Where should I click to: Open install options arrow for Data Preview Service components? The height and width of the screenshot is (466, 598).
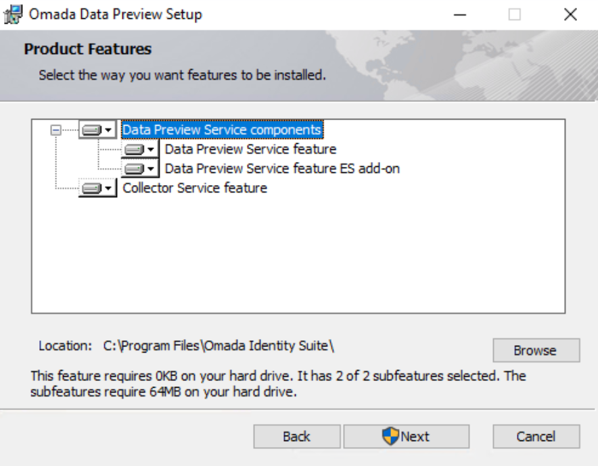point(108,130)
